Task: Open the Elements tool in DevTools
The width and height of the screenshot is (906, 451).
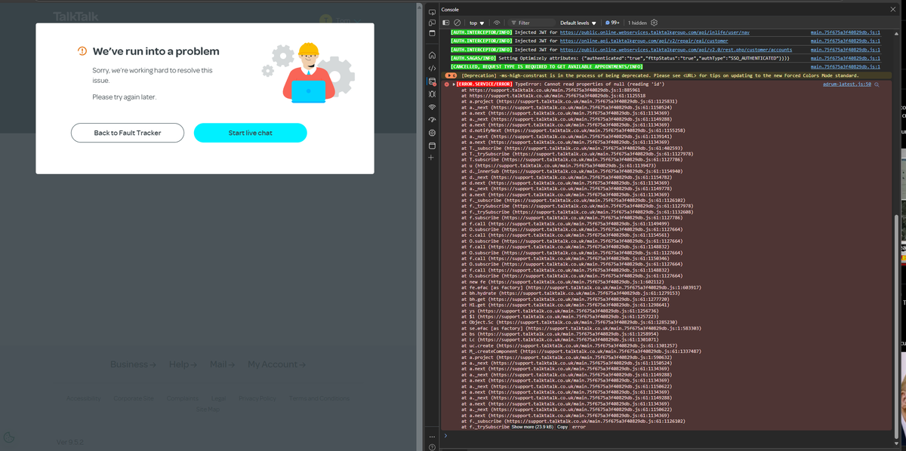Action: pyautogui.click(x=432, y=69)
